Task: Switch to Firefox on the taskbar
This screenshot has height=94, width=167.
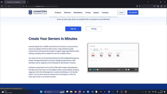Action: coord(80,92)
